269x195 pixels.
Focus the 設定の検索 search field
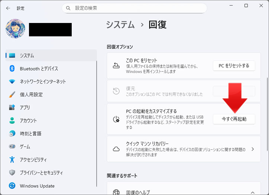click(x=137, y=8)
